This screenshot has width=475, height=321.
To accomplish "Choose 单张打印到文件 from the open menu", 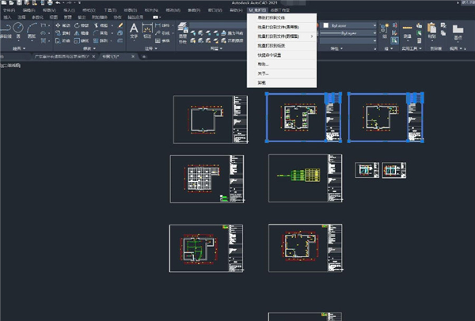I will [x=272, y=17].
